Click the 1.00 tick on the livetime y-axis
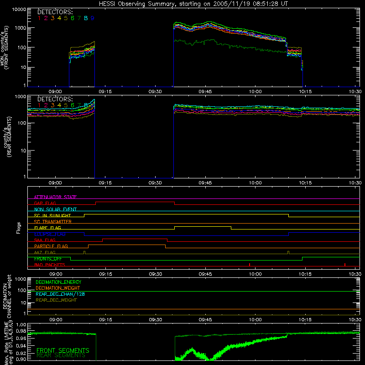 pyautogui.click(x=21, y=325)
